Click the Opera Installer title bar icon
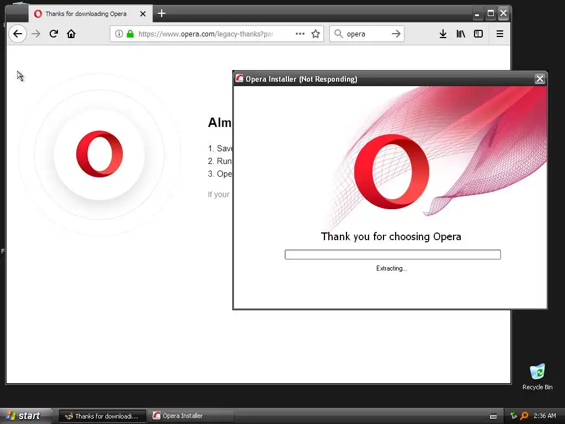Screen dimensions: 565x424 (239, 78)
